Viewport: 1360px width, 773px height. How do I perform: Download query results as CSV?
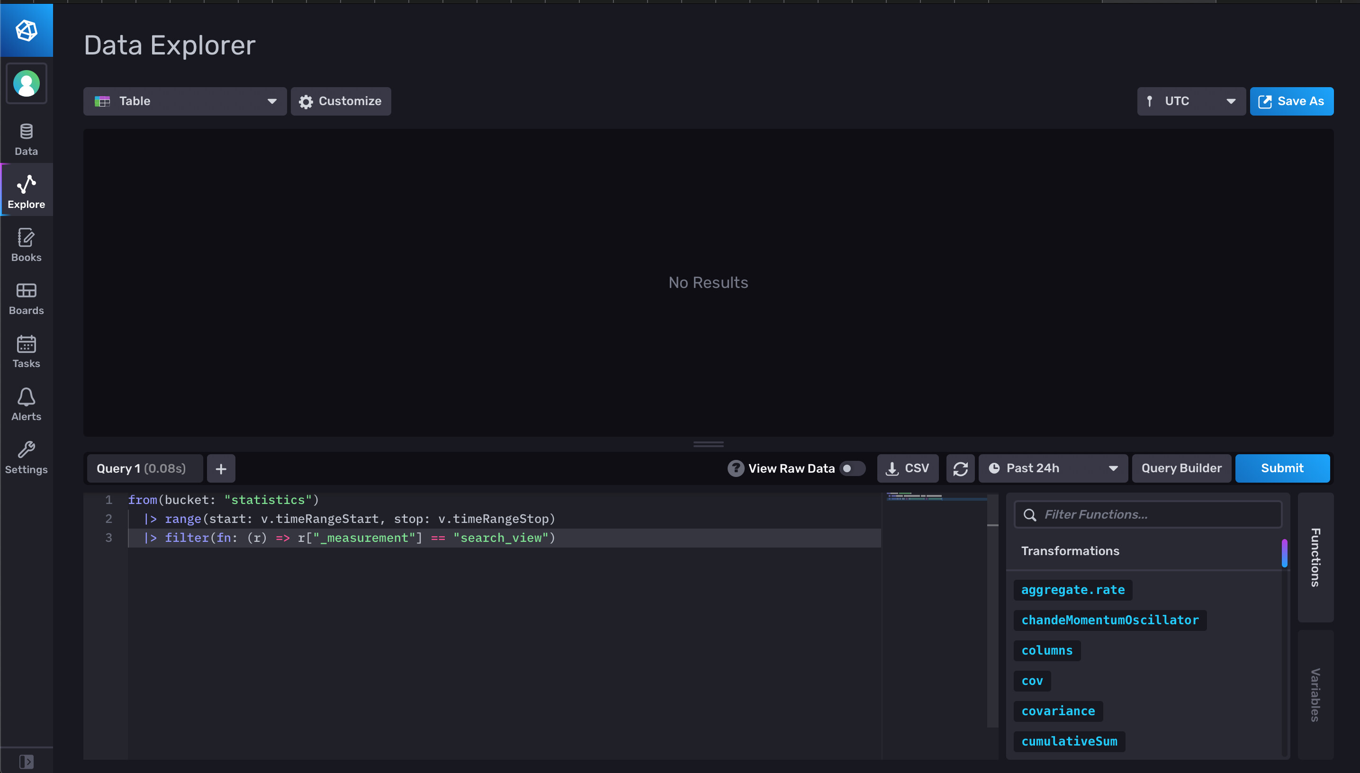pyautogui.click(x=908, y=468)
